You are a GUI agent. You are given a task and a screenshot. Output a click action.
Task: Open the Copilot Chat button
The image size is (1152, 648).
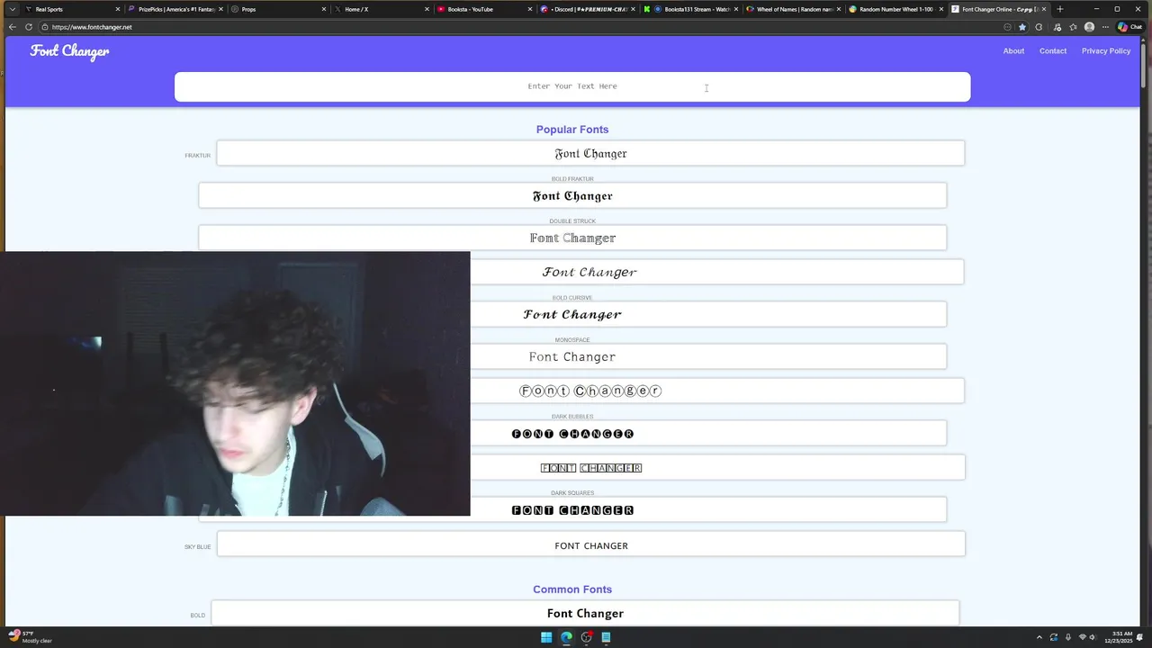tap(1129, 27)
